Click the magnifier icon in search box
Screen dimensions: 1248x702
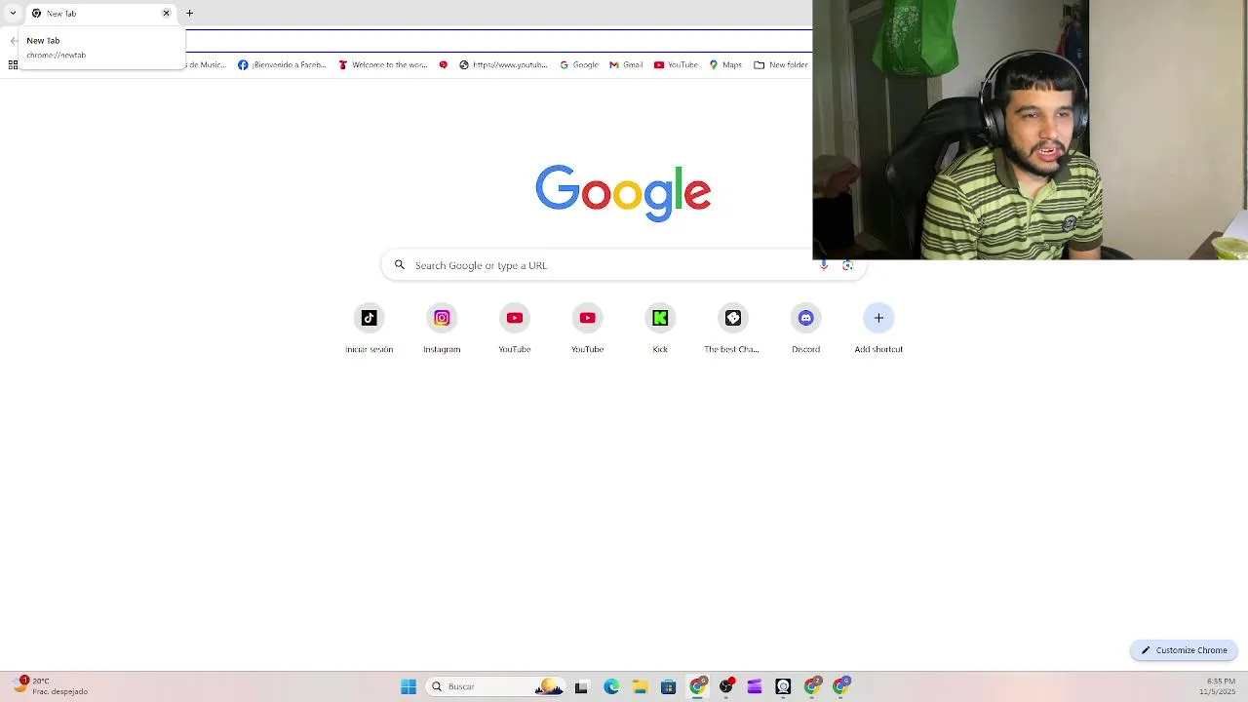(399, 265)
